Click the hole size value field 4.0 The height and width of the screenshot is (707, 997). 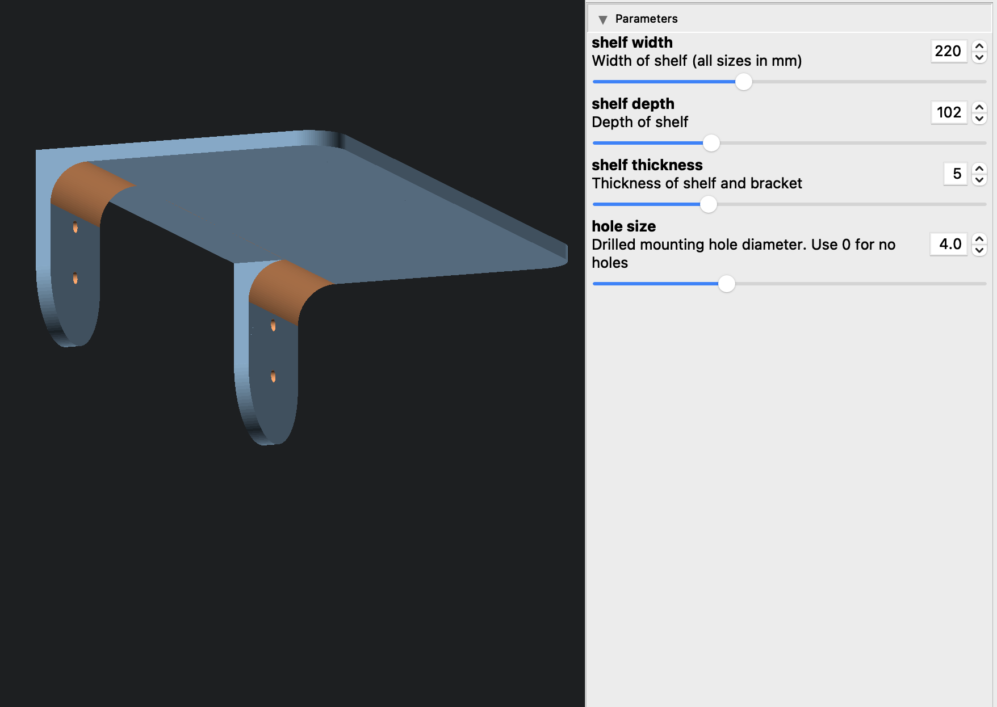coord(949,244)
